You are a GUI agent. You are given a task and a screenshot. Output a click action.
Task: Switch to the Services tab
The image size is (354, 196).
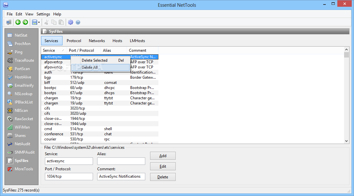coord(52,41)
